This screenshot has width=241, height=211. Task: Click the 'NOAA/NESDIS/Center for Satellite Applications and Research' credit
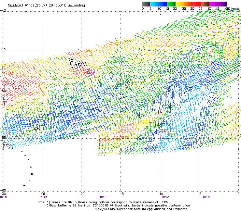[x=141, y=209]
